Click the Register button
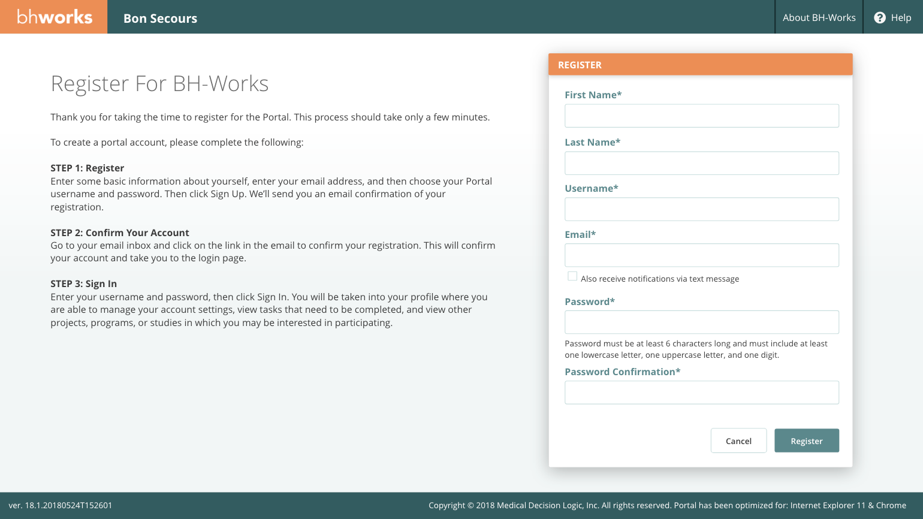This screenshot has width=923, height=519. pyautogui.click(x=807, y=440)
